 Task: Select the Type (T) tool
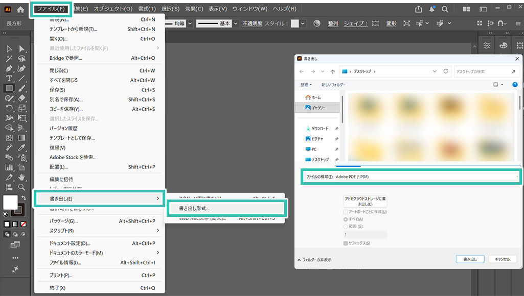point(9,79)
